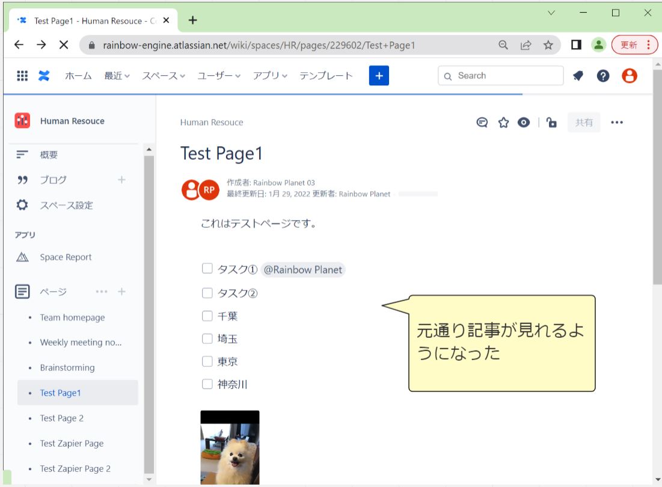The height and width of the screenshot is (487, 662).
Task: Check the タスク① checkbox
Action: click(207, 269)
